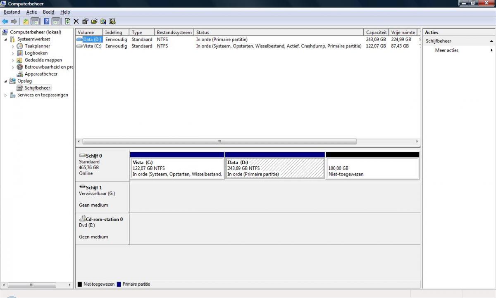This screenshot has height=298, width=496.
Task: Click the black X delete icon
Action: point(76,21)
